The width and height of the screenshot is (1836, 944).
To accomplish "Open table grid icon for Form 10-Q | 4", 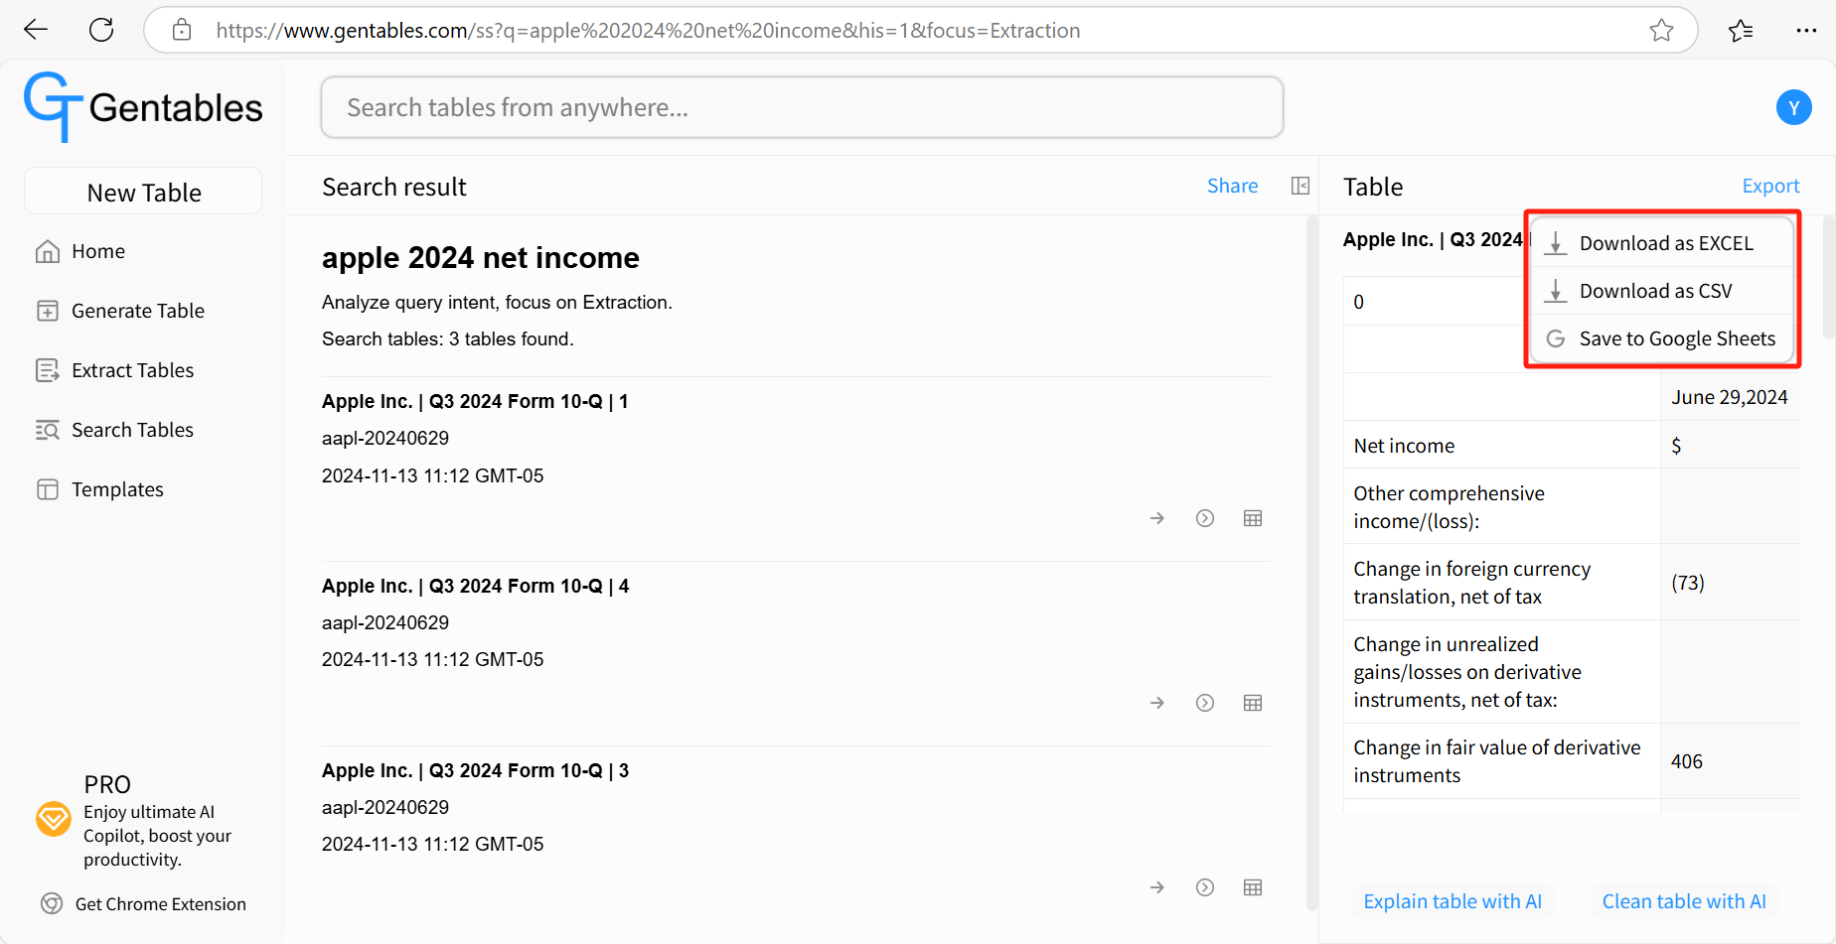I will pos(1253,703).
